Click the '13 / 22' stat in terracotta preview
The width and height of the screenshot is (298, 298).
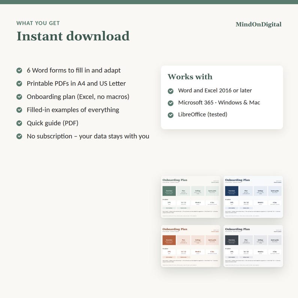coord(184,252)
